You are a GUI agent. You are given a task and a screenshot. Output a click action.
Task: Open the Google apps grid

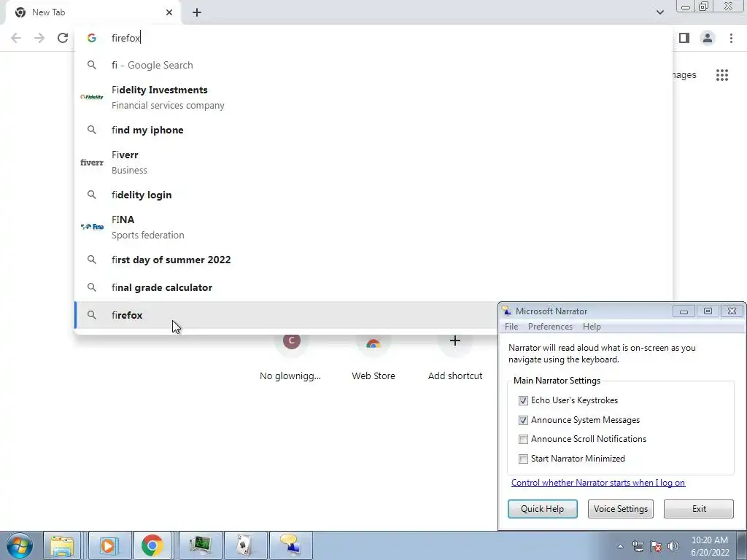tap(722, 75)
